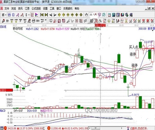Click the MACD indicator label
This screenshot has width=155, height=130.
click(x=3, y=111)
